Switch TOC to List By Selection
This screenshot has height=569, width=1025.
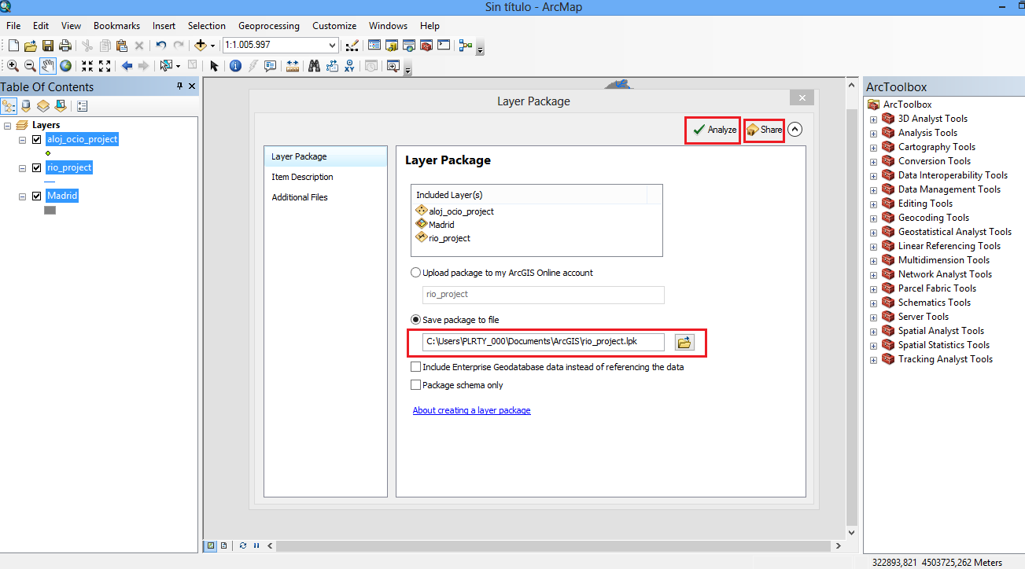[60, 105]
